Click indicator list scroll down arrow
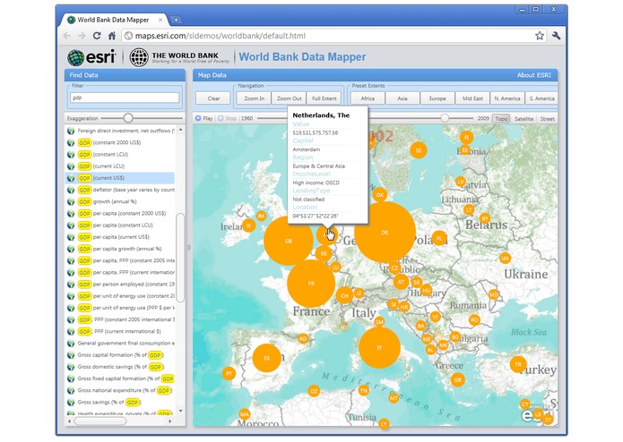The width and height of the screenshot is (623, 442). pos(180,411)
